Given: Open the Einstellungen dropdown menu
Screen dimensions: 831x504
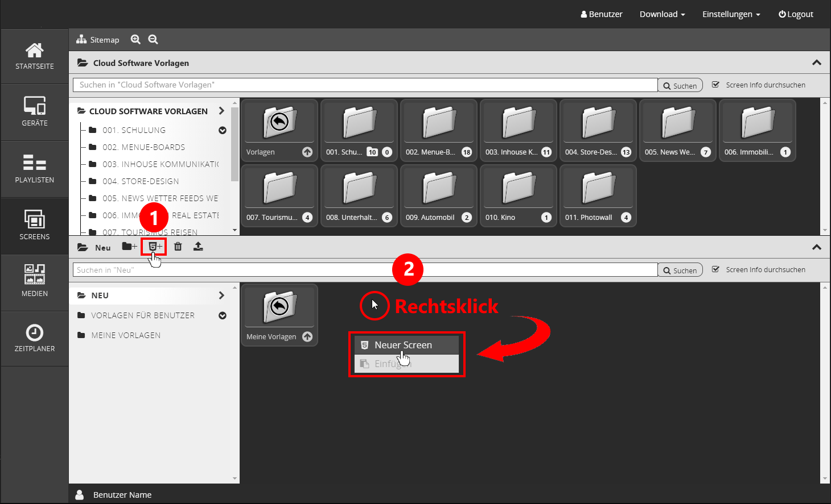Looking at the screenshot, I should coord(731,14).
